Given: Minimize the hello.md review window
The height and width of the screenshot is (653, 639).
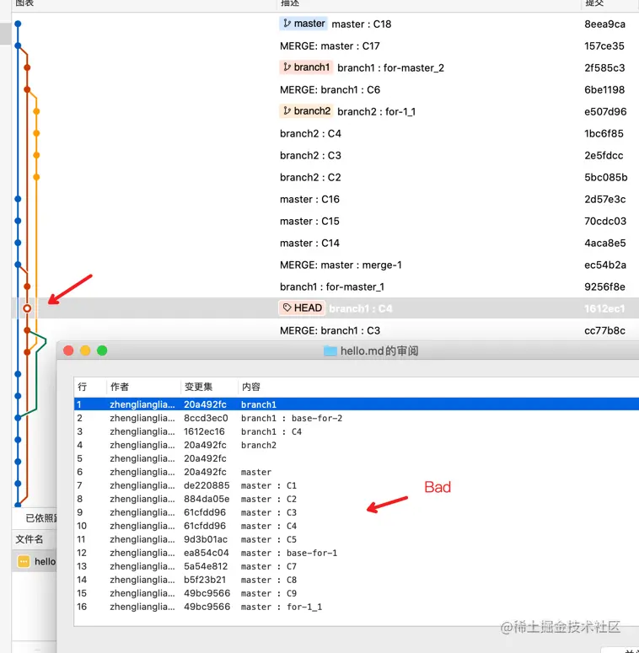Looking at the screenshot, I should (85, 351).
